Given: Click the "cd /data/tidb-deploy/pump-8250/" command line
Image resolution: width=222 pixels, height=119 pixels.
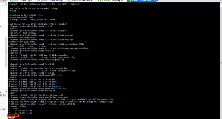Looking at the screenshot, I should [x=46, y=44].
